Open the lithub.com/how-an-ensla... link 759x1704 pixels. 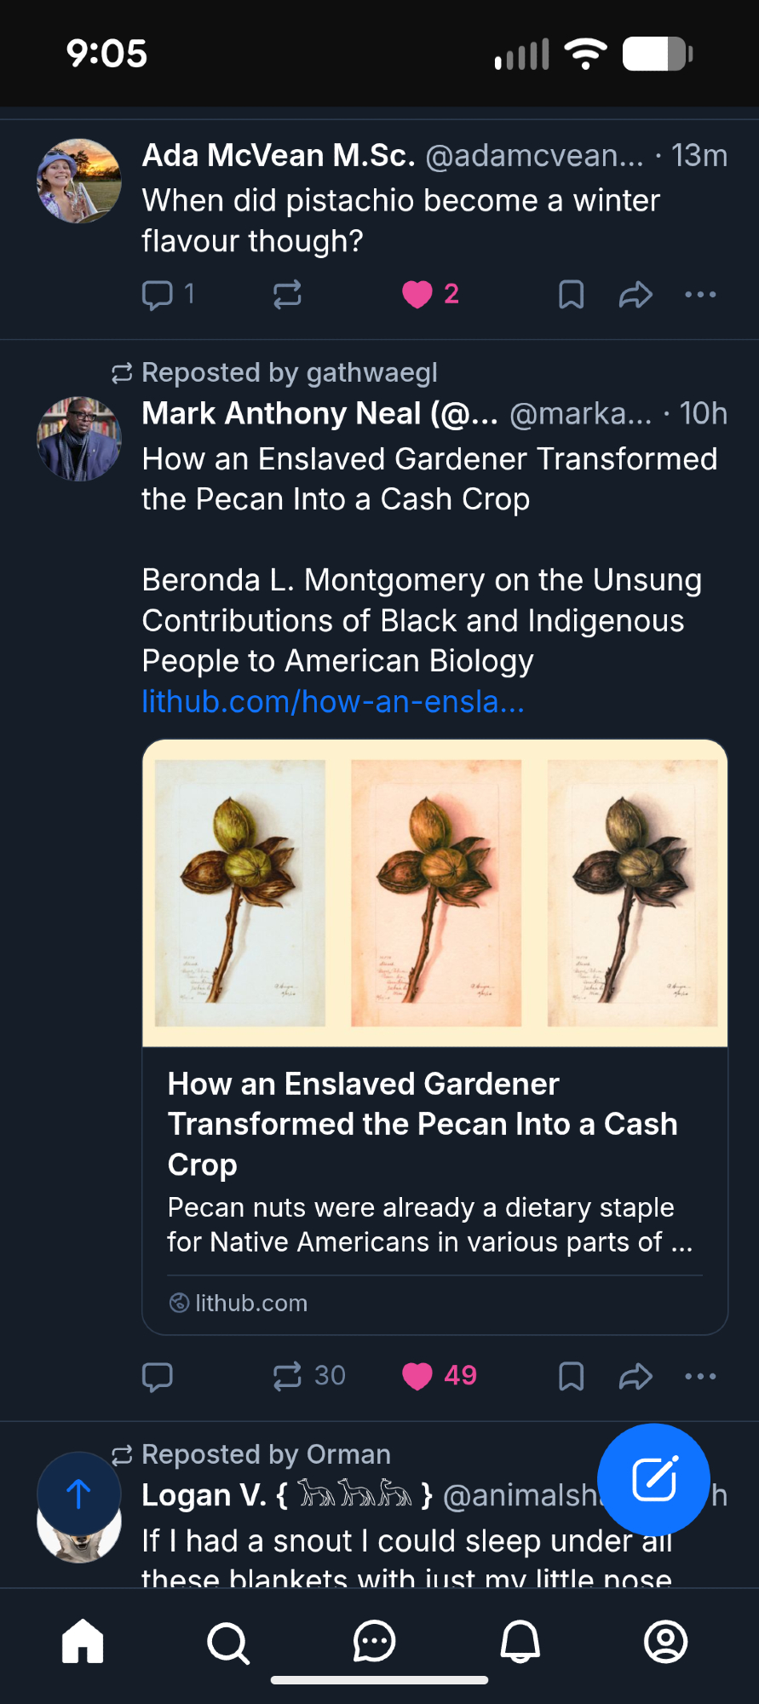[333, 702]
